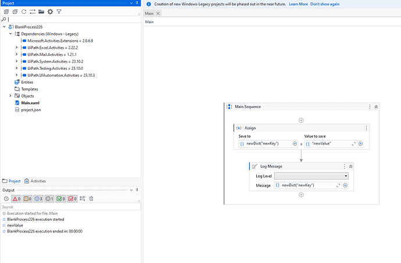This screenshot has width=401, height=263.
Task: Collapse the Main Sequence container
Action: point(376,107)
